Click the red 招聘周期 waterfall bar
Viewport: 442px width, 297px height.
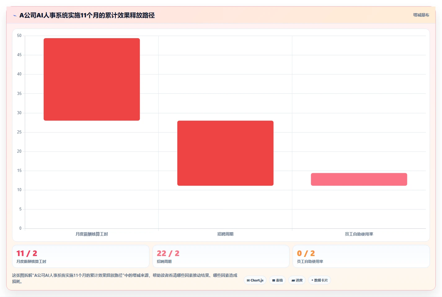click(x=225, y=153)
